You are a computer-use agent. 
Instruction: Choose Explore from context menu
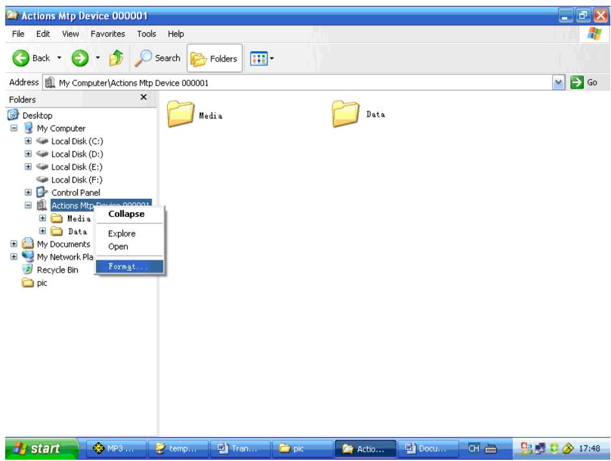point(122,233)
